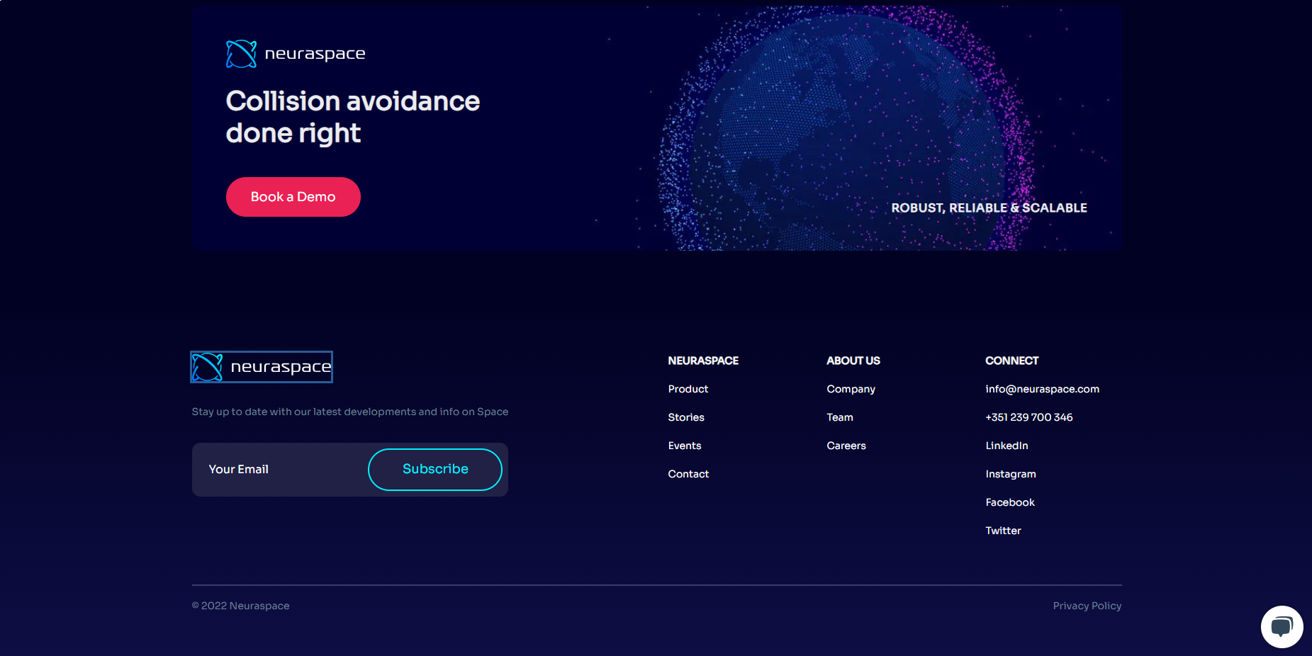
Task: Open the Stories footer link
Action: tap(686, 417)
